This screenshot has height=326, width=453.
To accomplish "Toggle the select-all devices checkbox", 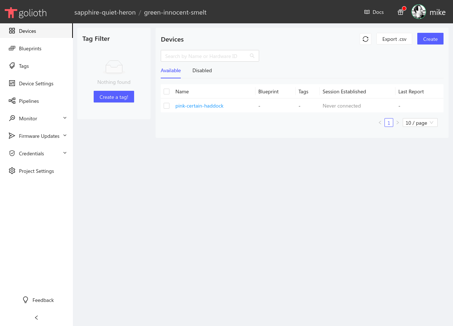I will (167, 92).
